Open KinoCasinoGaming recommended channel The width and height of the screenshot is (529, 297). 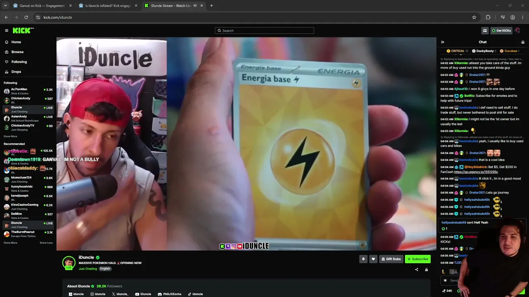coord(28,207)
